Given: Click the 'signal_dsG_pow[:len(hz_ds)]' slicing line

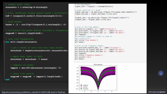Looking at the screenshot, I should 96,14.
